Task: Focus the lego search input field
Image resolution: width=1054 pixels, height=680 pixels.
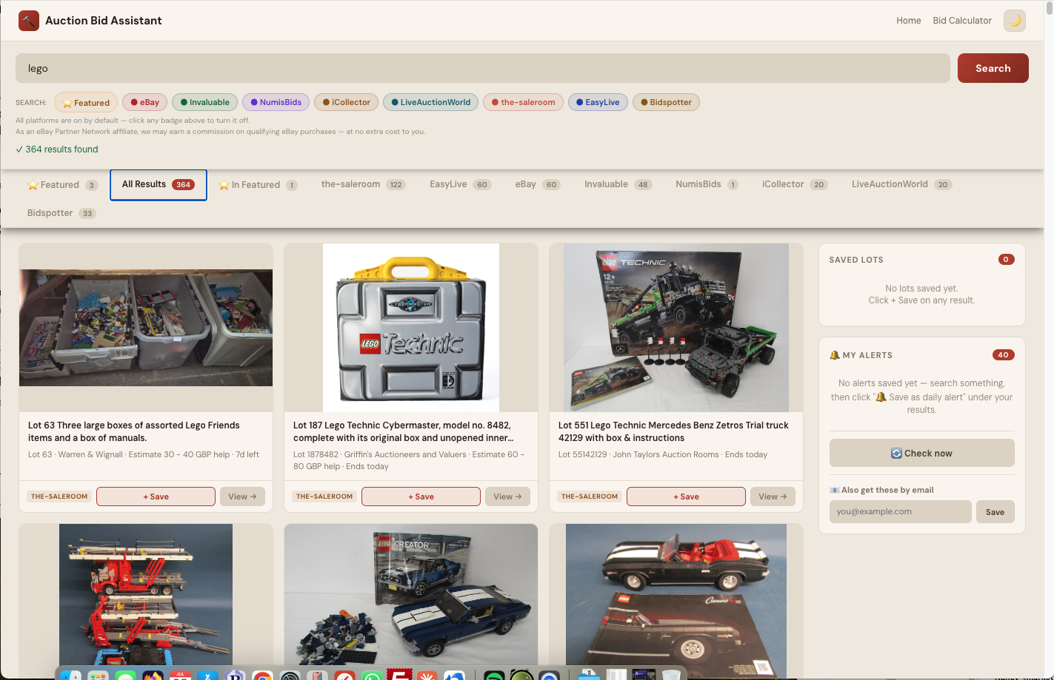Action: coord(483,68)
